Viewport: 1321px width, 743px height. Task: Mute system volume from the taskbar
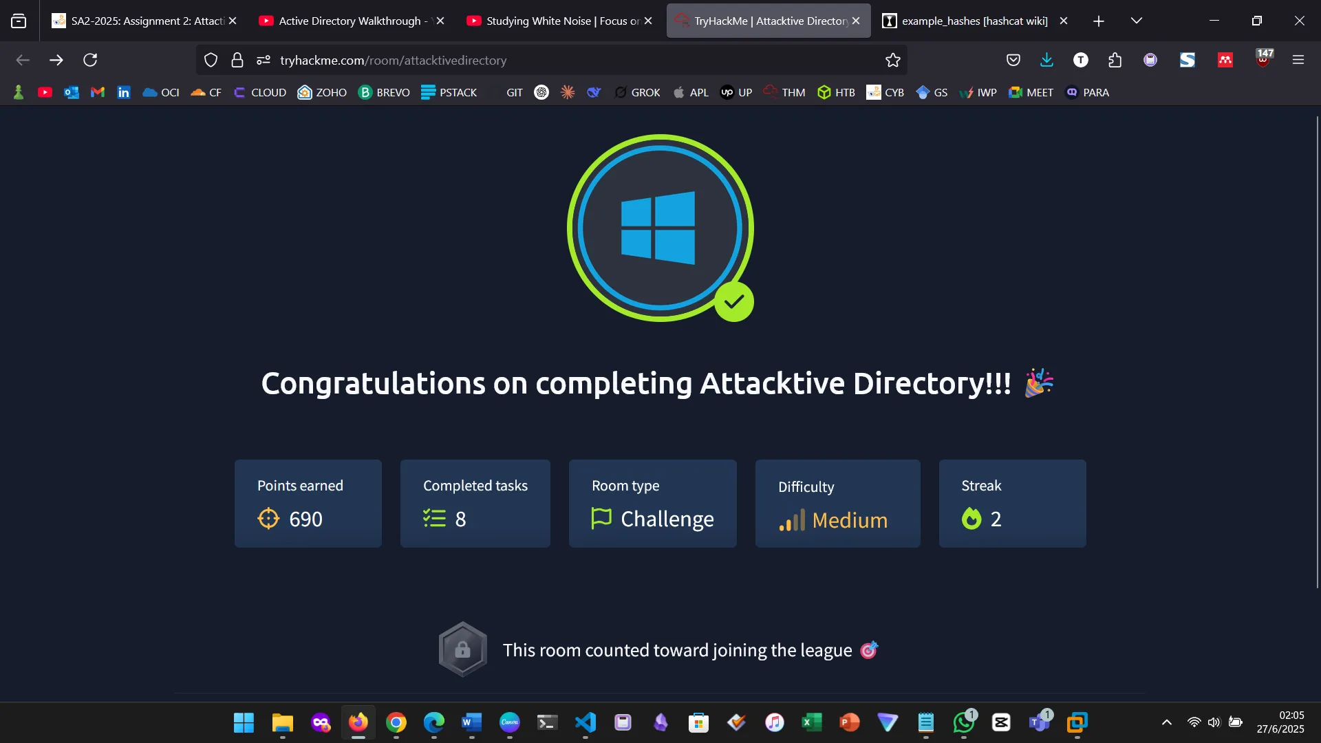point(1214,722)
